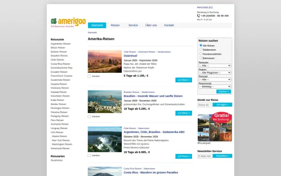Open Peru Reisen in sidebar
This screenshot has width=281, height=176.
click(57, 120)
